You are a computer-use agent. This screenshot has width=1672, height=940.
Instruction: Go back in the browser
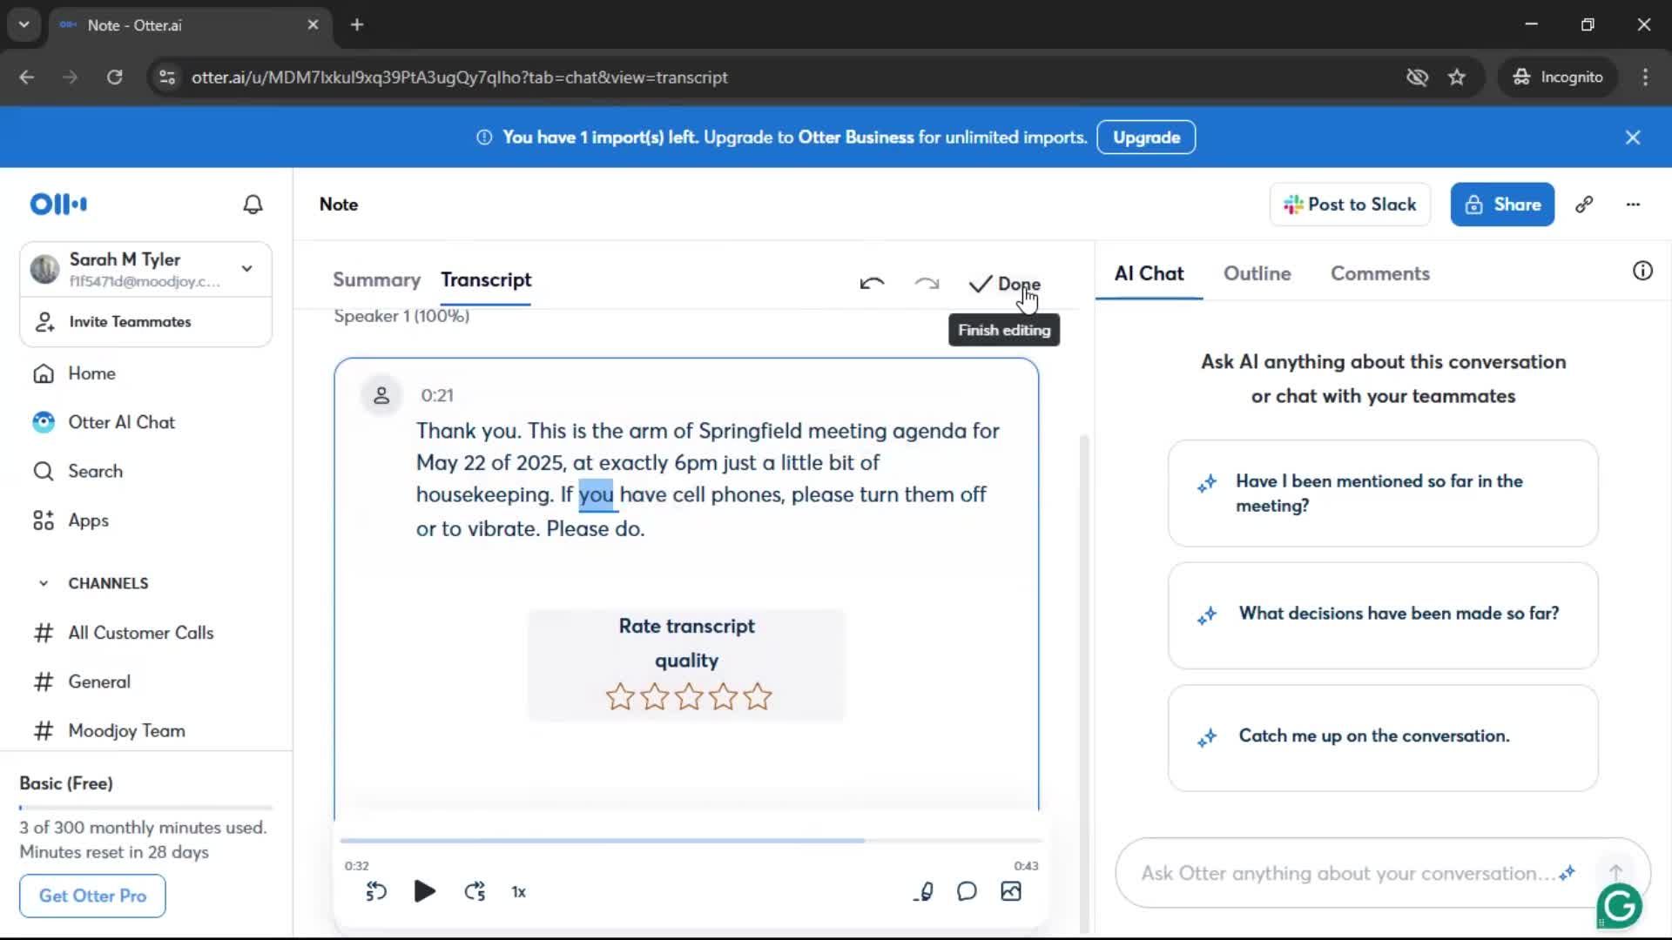27,77
